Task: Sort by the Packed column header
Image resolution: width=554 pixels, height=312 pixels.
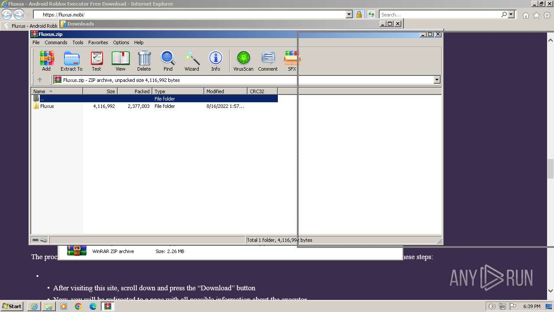Action: pyautogui.click(x=135, y=91)
